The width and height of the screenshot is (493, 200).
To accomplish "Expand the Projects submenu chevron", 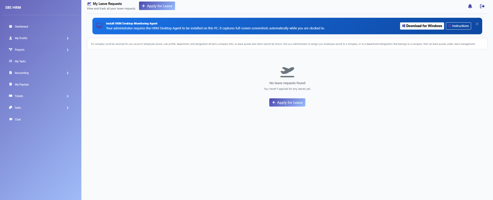I will point(68,50).
